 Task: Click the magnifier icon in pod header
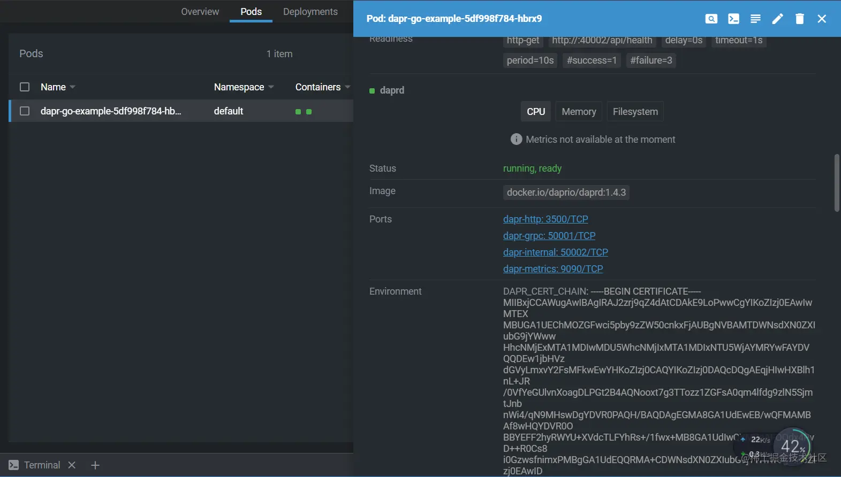click(x=711, y=19)
